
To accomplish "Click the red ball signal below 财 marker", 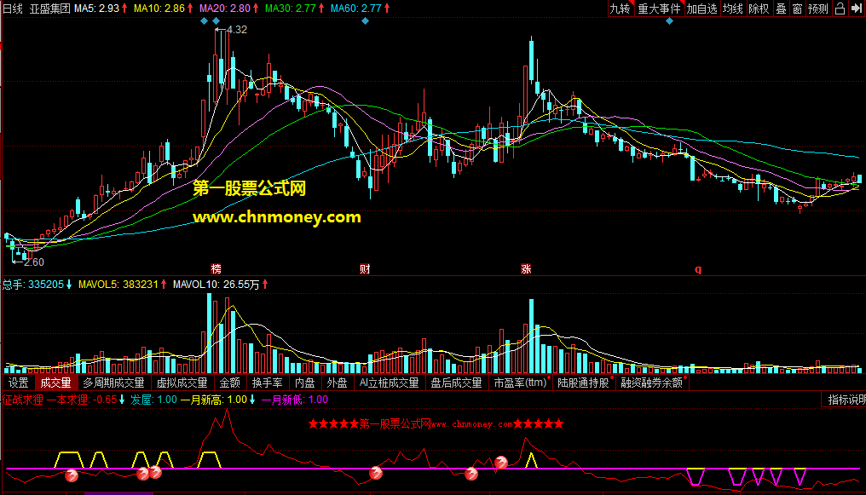I will pyautogui.click(x=376, y=473).
